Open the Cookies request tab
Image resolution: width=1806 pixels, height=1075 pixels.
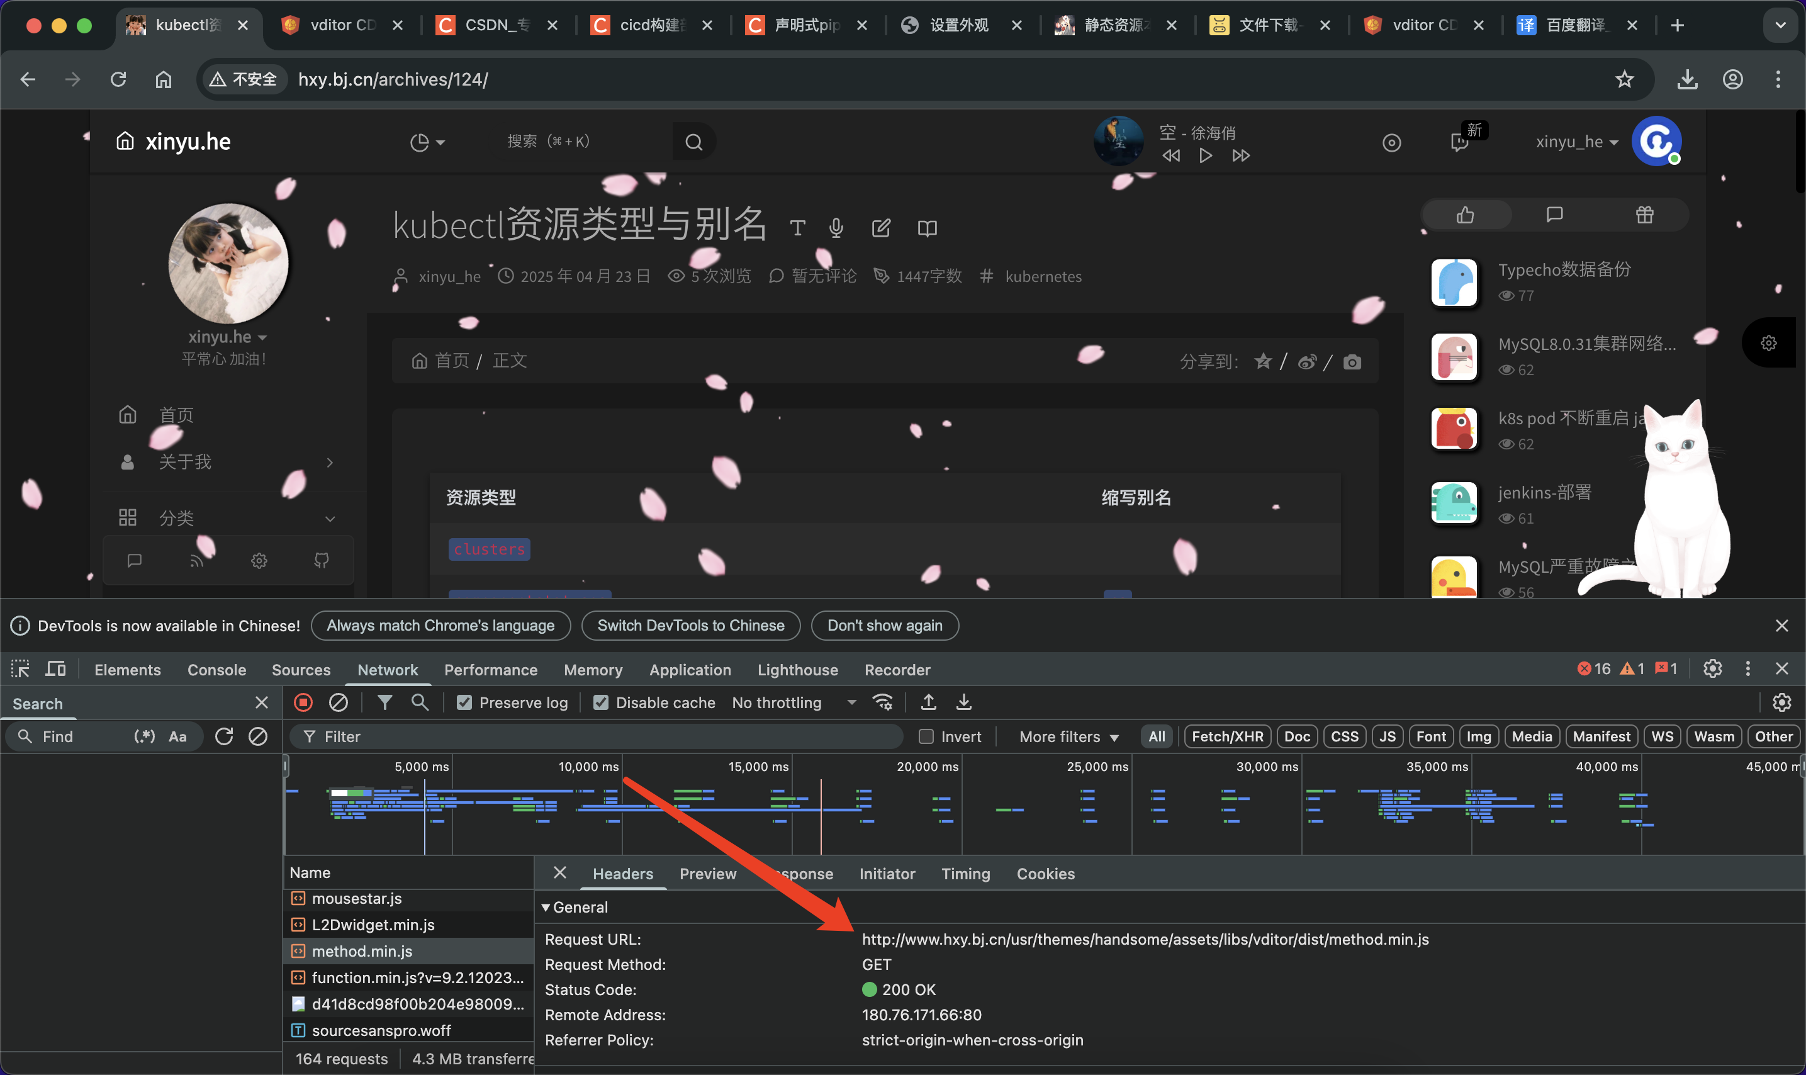tap(1045, 873)
